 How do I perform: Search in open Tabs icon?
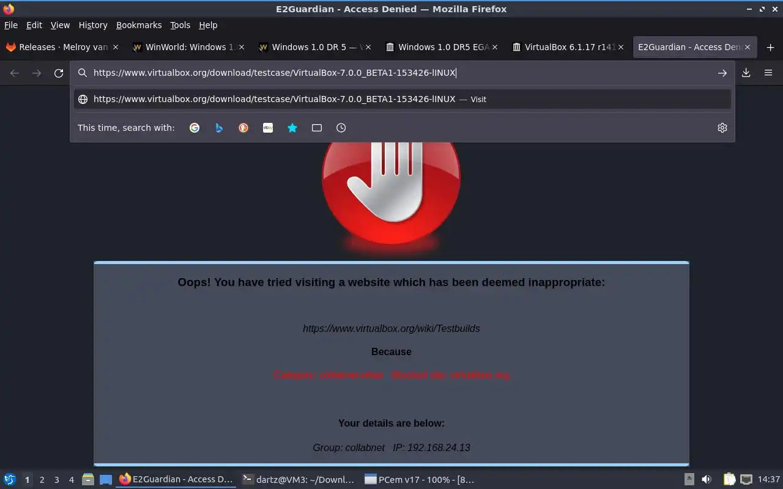pos(317,128)
